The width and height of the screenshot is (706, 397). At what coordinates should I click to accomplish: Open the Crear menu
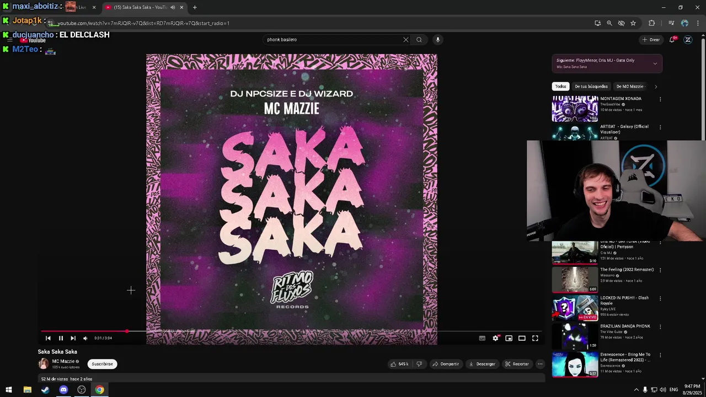click(x=651, y=40)
